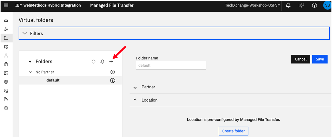Open the settings gear in sidebar
Viewport: 332px width, 137px height.
click(x=6, y=82)
